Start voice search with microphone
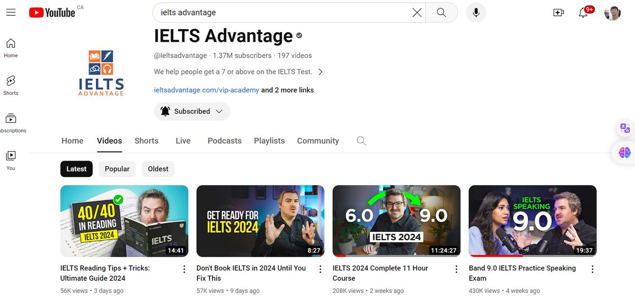 point(476,12)
